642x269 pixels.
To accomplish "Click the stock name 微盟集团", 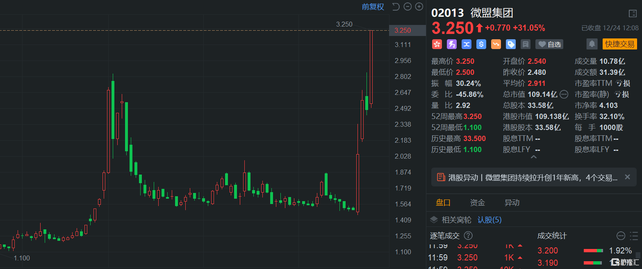I will click(x=492, y=13).
